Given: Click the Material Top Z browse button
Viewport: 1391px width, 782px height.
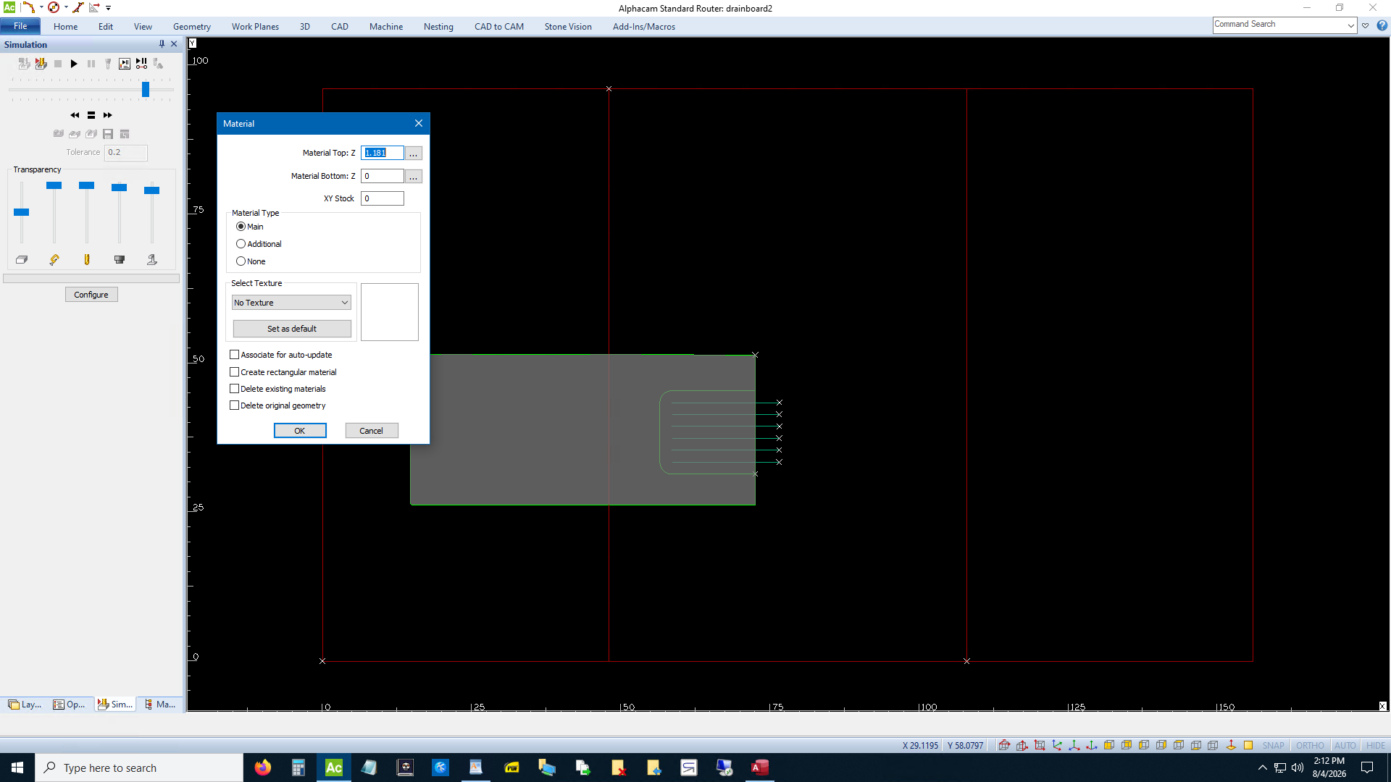Looking at the screenshot, I should [413, 154].
